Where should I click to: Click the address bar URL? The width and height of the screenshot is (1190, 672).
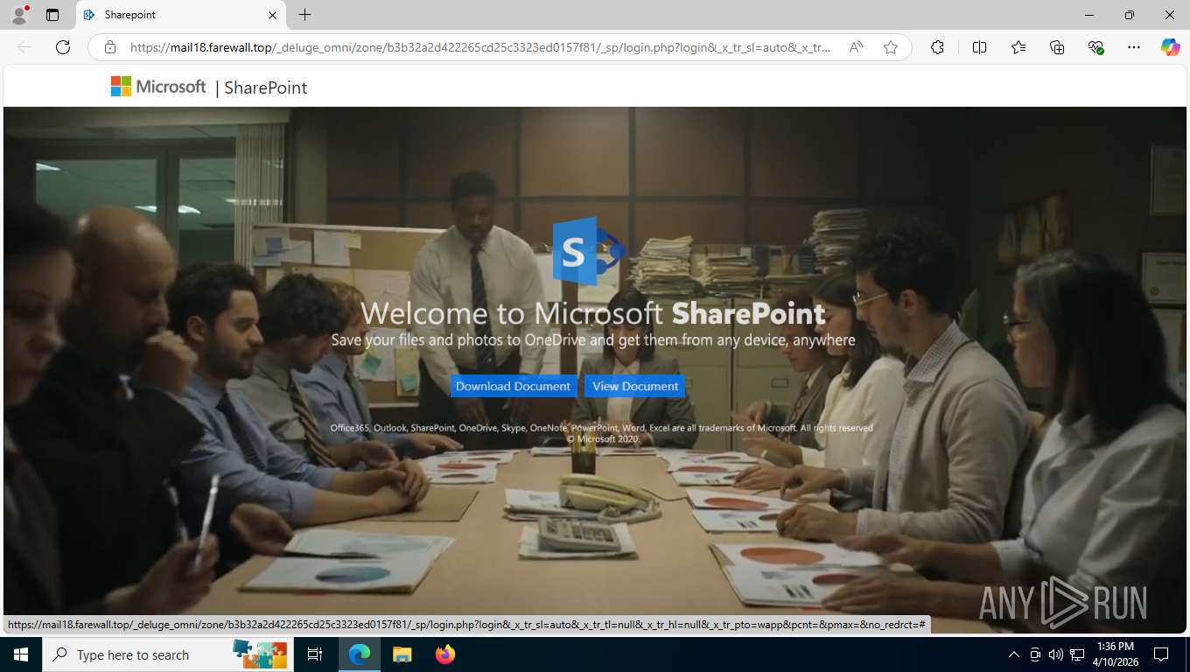pos(480,47)
